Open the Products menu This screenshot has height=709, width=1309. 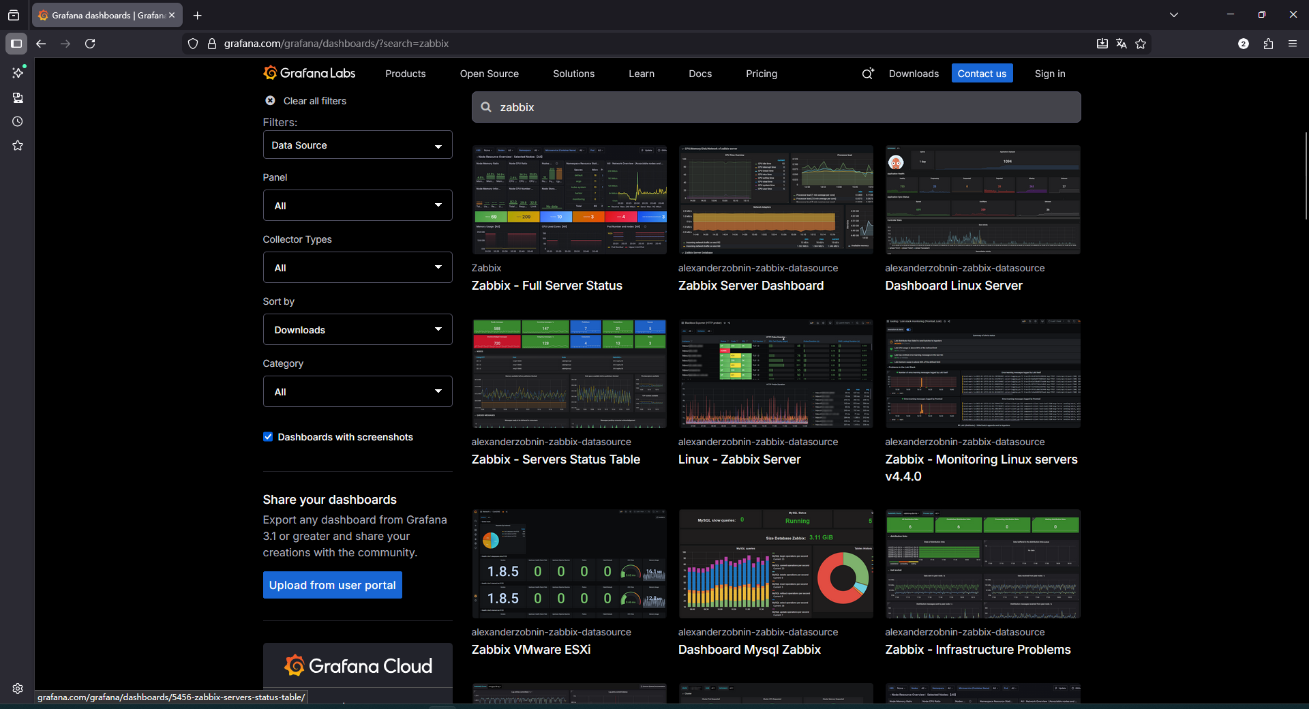405,74
